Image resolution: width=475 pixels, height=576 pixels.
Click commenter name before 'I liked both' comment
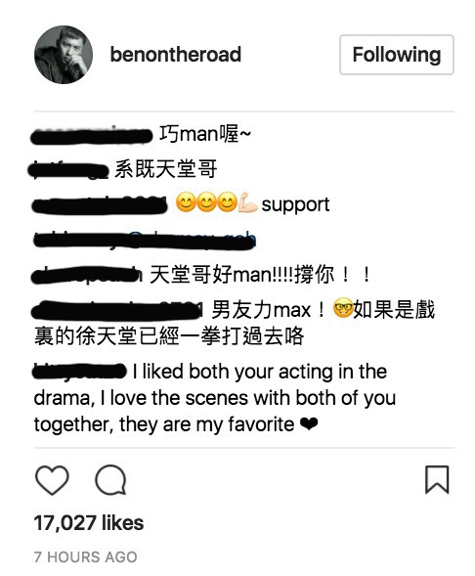click(79, 371)
